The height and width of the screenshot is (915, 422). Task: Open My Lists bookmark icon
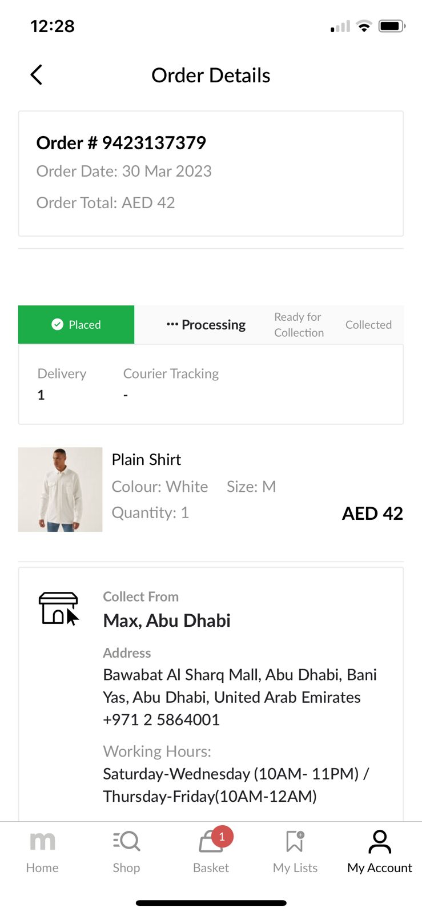tap(295, 842)
